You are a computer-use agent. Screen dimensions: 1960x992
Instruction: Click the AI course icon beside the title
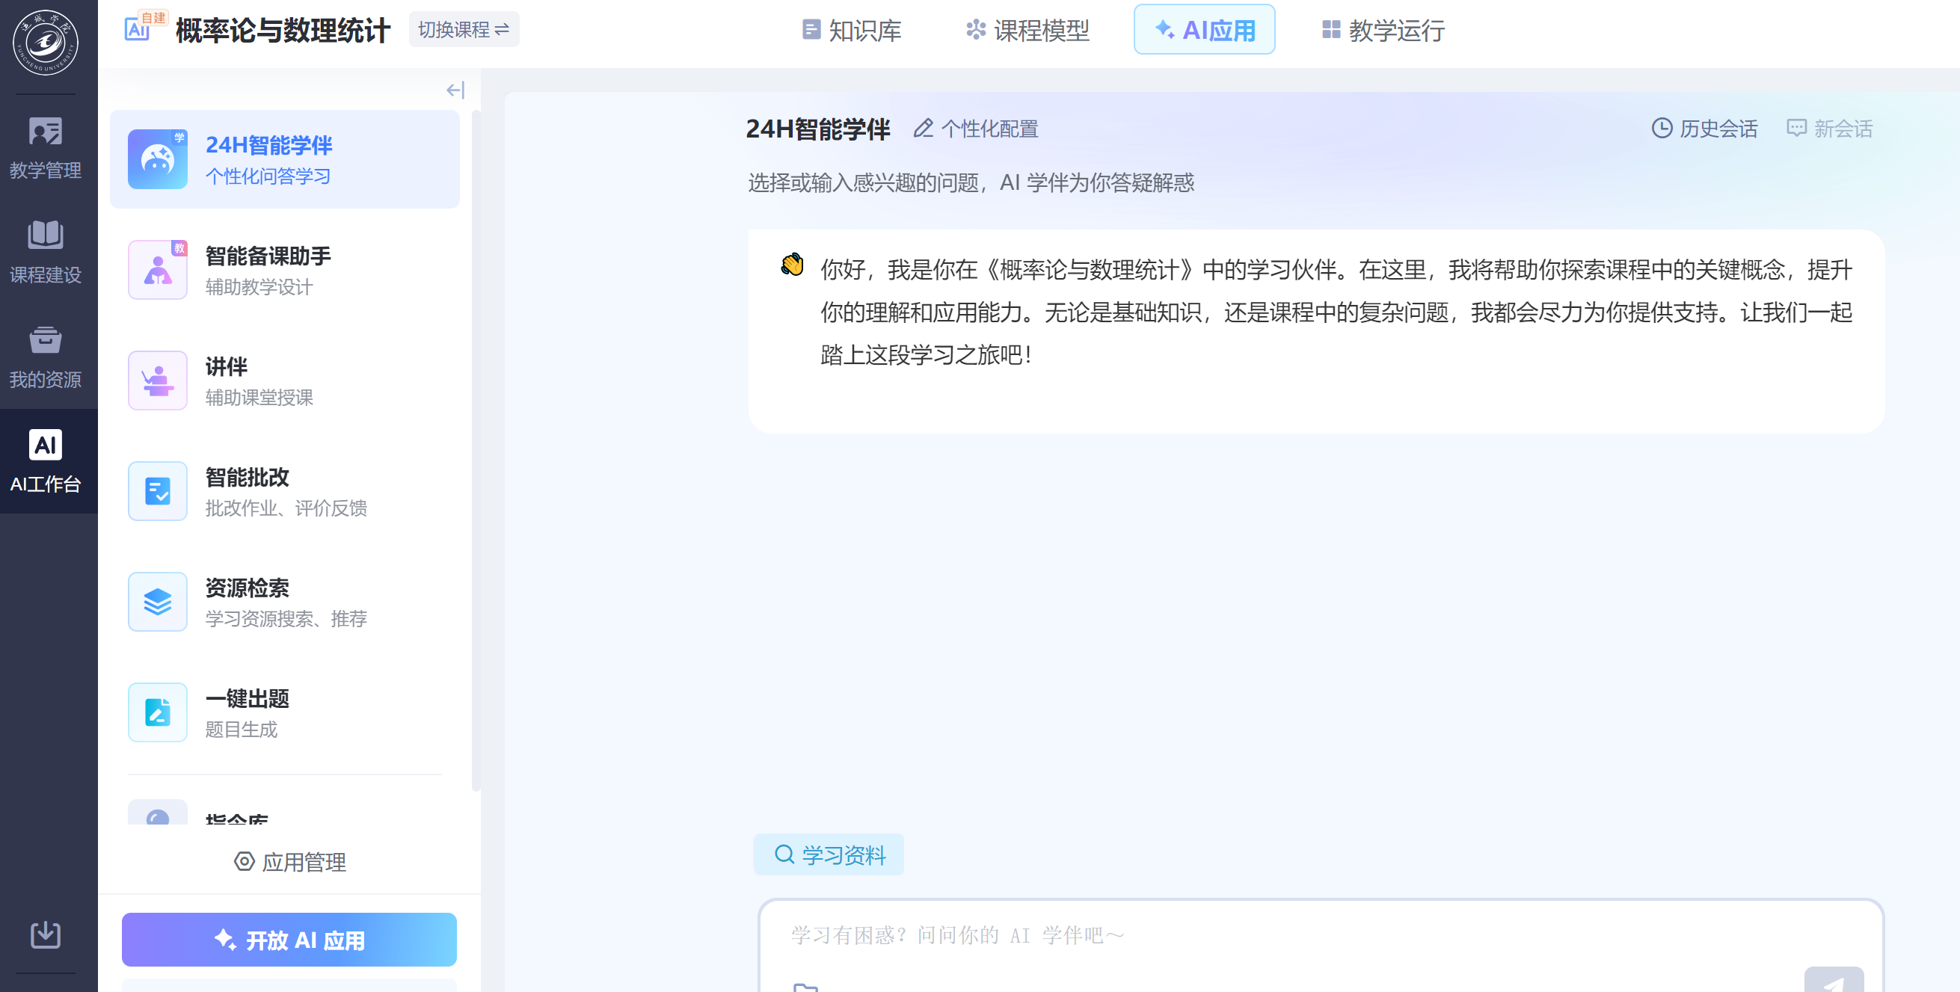(x=138, y=29)
